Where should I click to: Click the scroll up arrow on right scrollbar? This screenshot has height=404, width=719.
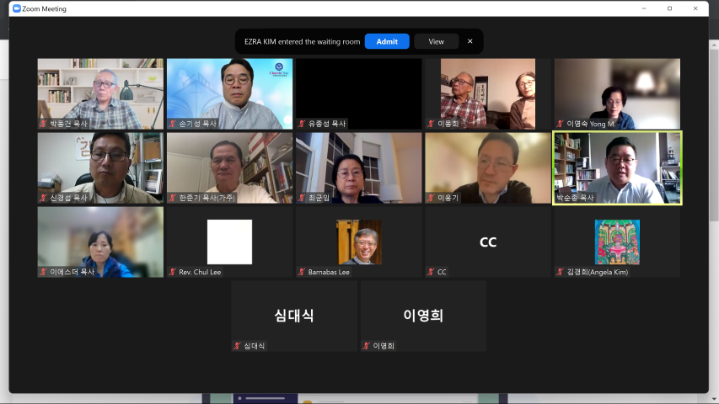click(714, 45)
